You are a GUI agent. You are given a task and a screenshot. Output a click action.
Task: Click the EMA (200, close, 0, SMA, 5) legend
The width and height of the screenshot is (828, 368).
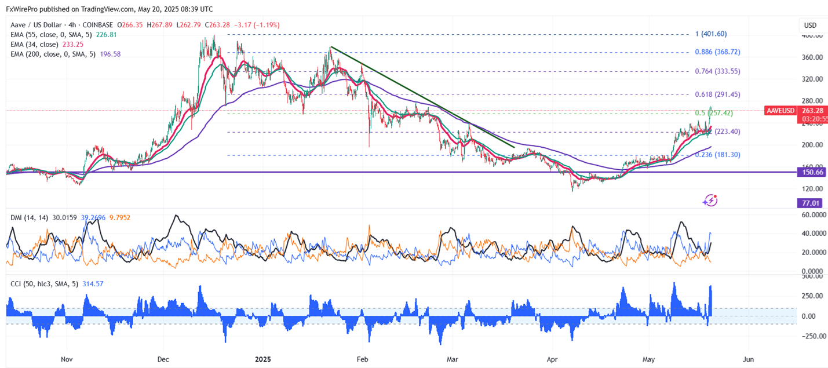click(x=53, y=54)
